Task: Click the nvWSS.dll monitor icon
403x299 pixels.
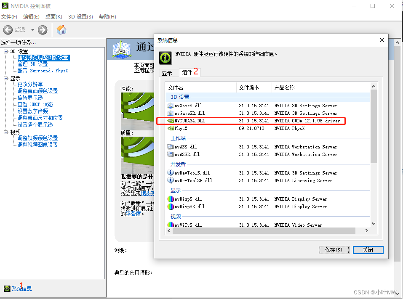Action: (x=170, y=147)
